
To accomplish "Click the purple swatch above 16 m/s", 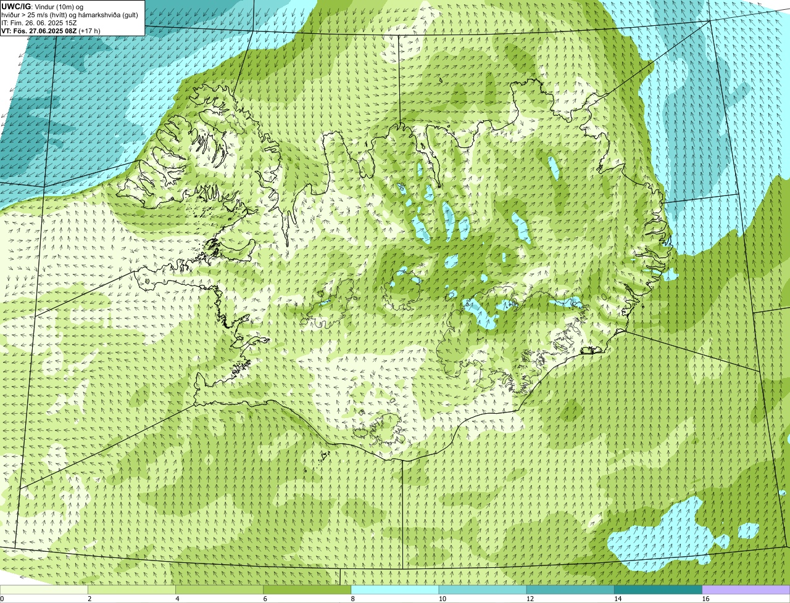I will 746,590.
